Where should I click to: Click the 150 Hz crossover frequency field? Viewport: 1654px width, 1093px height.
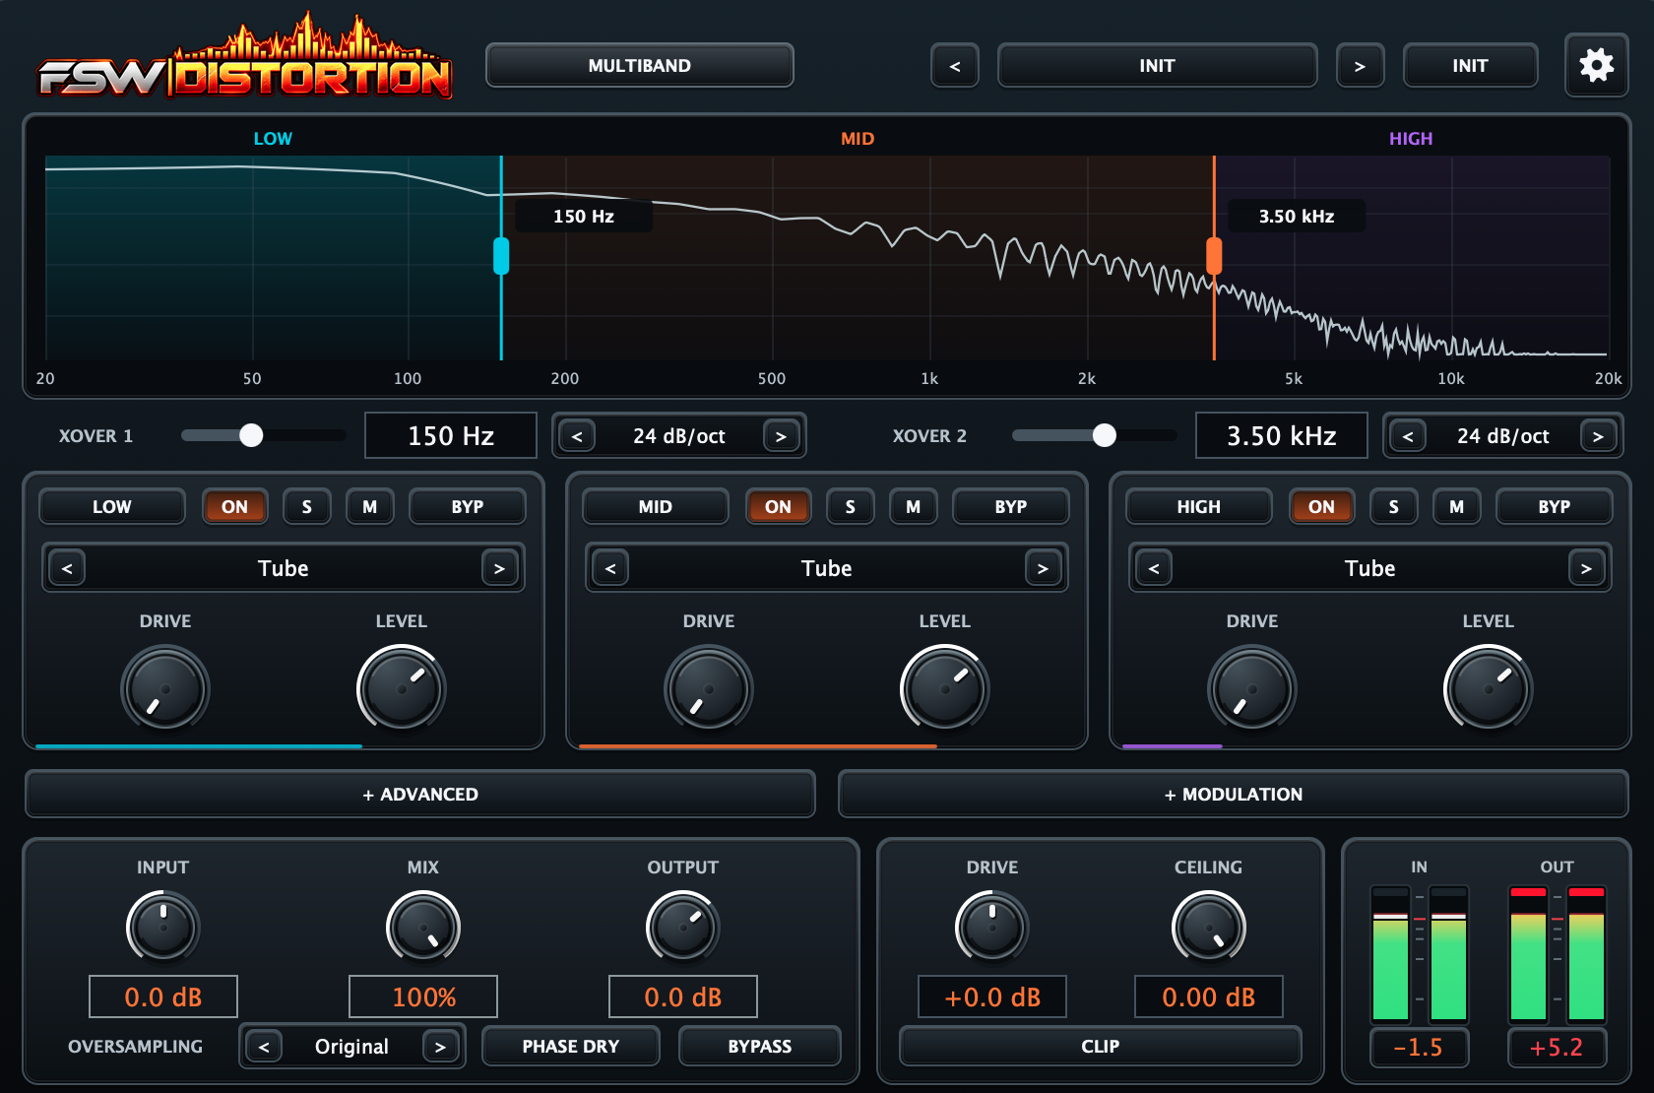pos(451,435)
